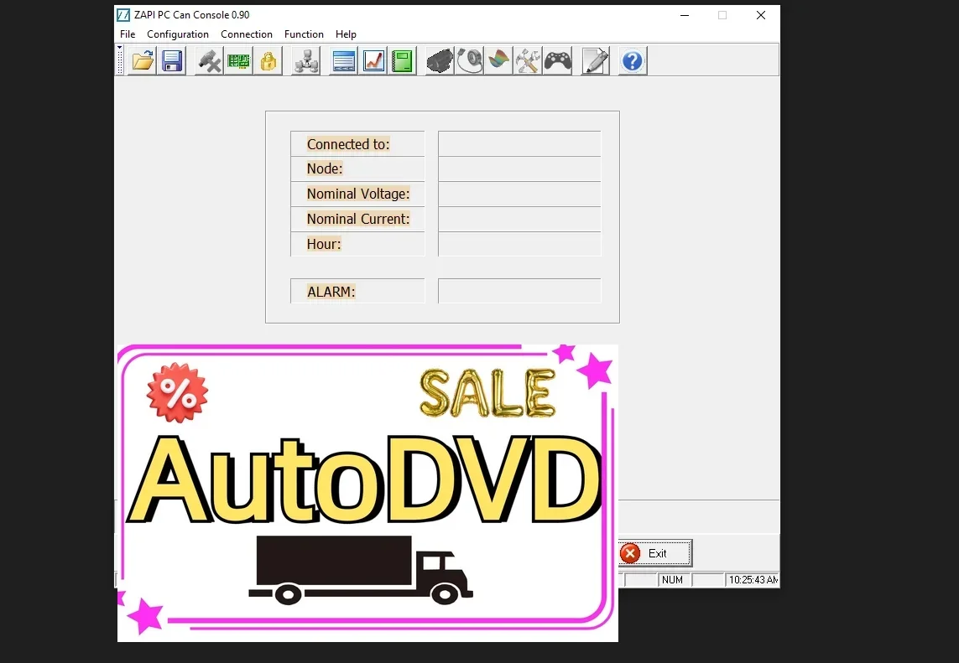The image size is (959, 663).
Task: Click the NUM status bar indicator
Action: click(672, 580)
